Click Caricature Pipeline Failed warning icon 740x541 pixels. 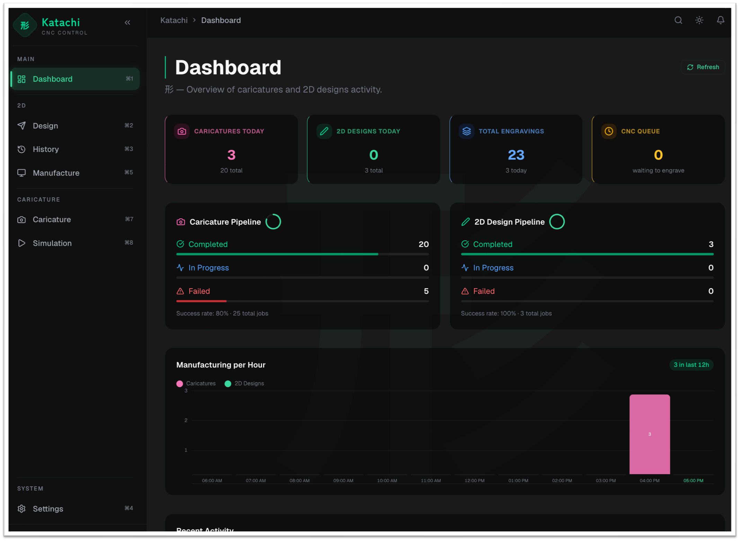[180, 291]
